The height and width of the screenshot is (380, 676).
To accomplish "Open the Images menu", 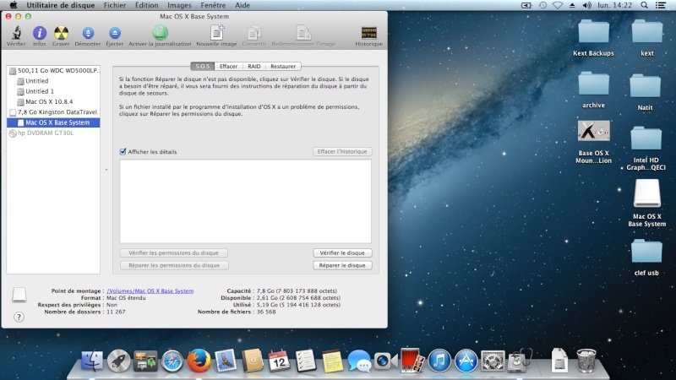I will click(x=179, y=5).
